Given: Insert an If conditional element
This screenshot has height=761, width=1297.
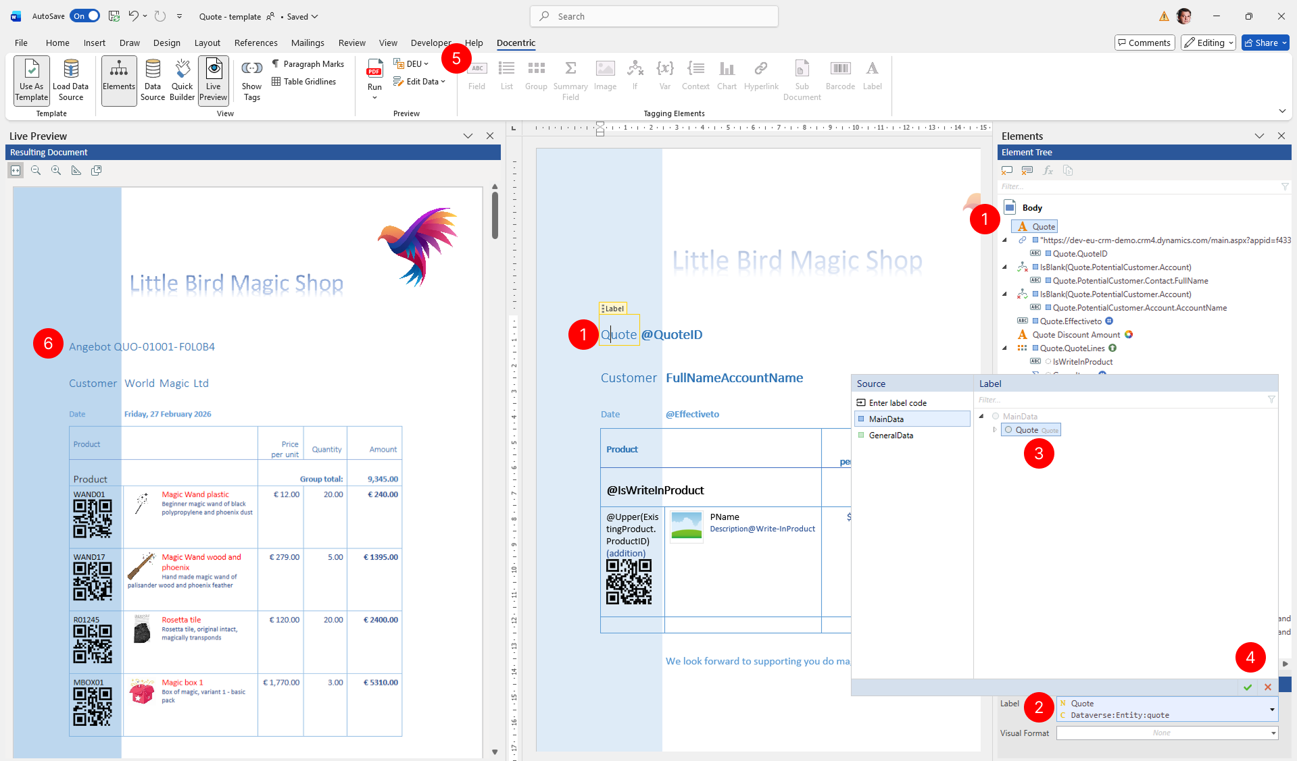Looking at the screenshot, I should click(635, 76).
